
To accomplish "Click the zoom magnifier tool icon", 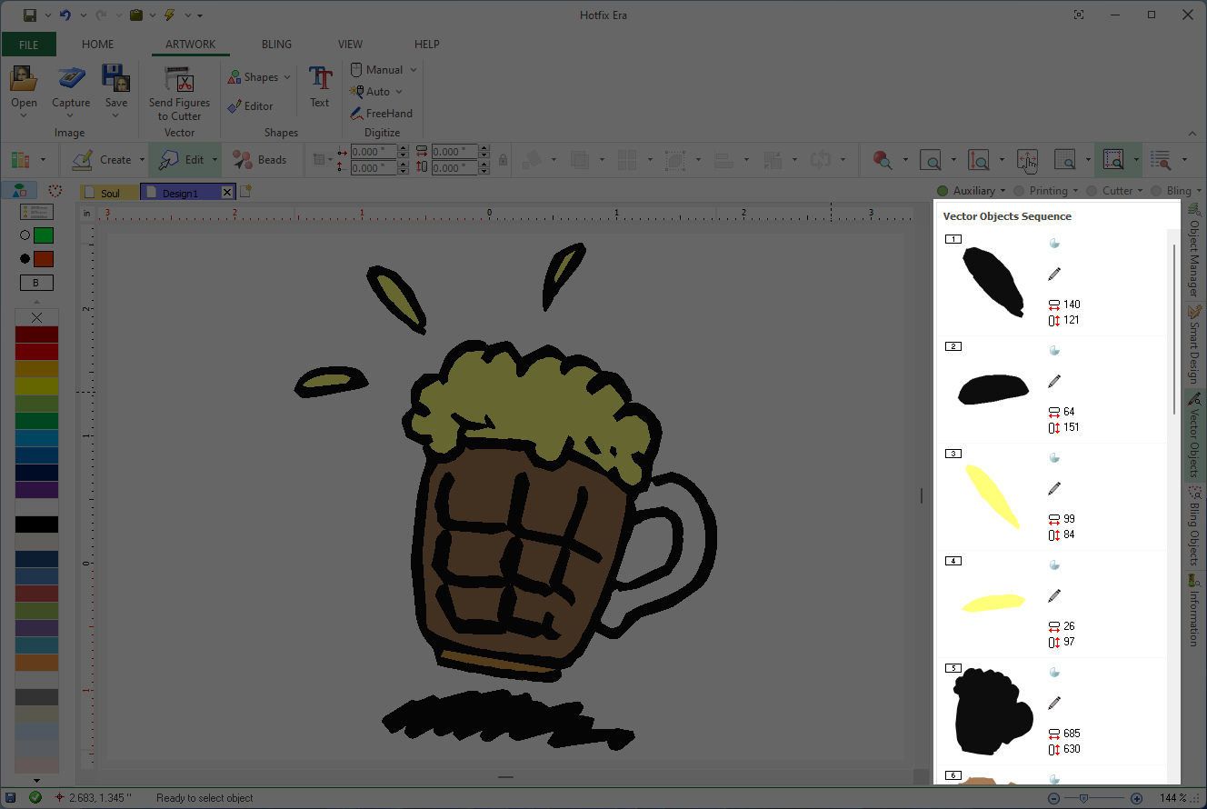I will 882,160.
